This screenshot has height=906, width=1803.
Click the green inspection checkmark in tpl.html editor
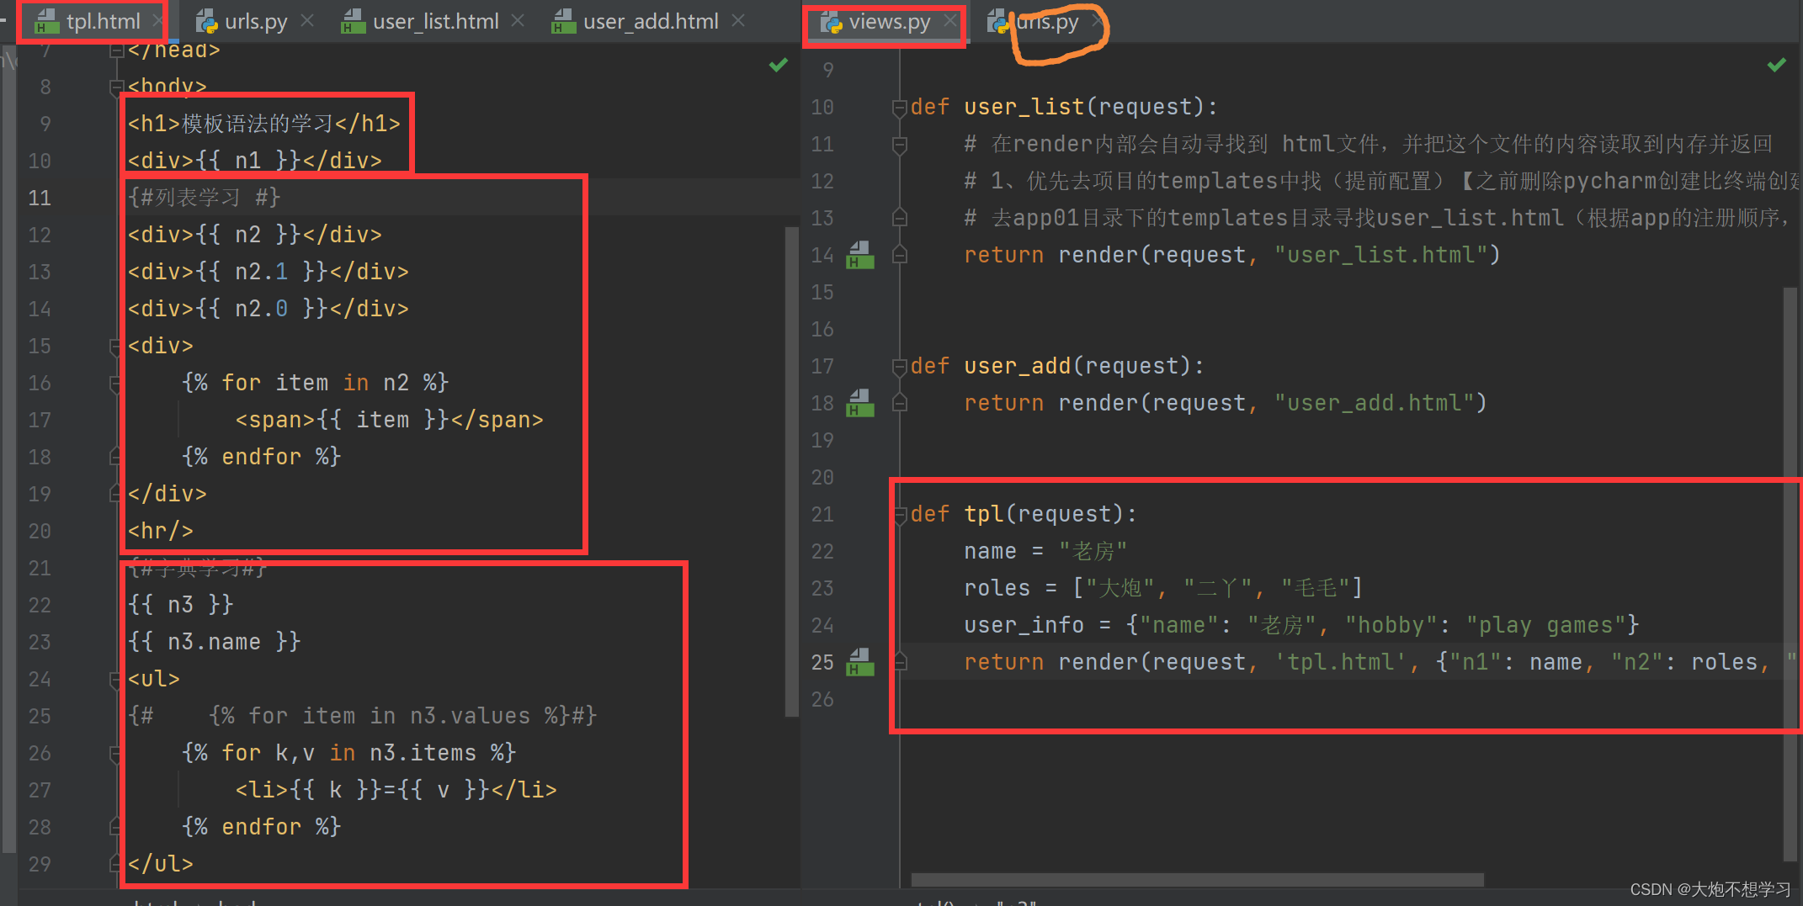[779, 65]
